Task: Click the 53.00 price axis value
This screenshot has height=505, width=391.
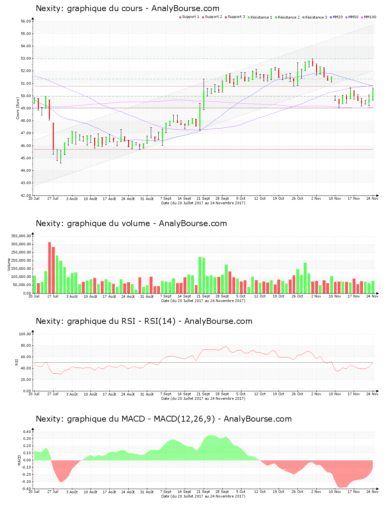Action: click(x=26, y=59)
